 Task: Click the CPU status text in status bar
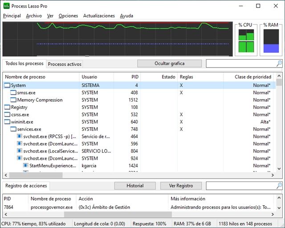pos(33,224)
